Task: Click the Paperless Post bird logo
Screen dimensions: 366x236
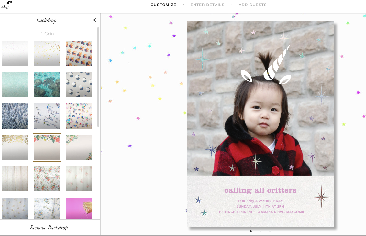Action: click(6, 5)
